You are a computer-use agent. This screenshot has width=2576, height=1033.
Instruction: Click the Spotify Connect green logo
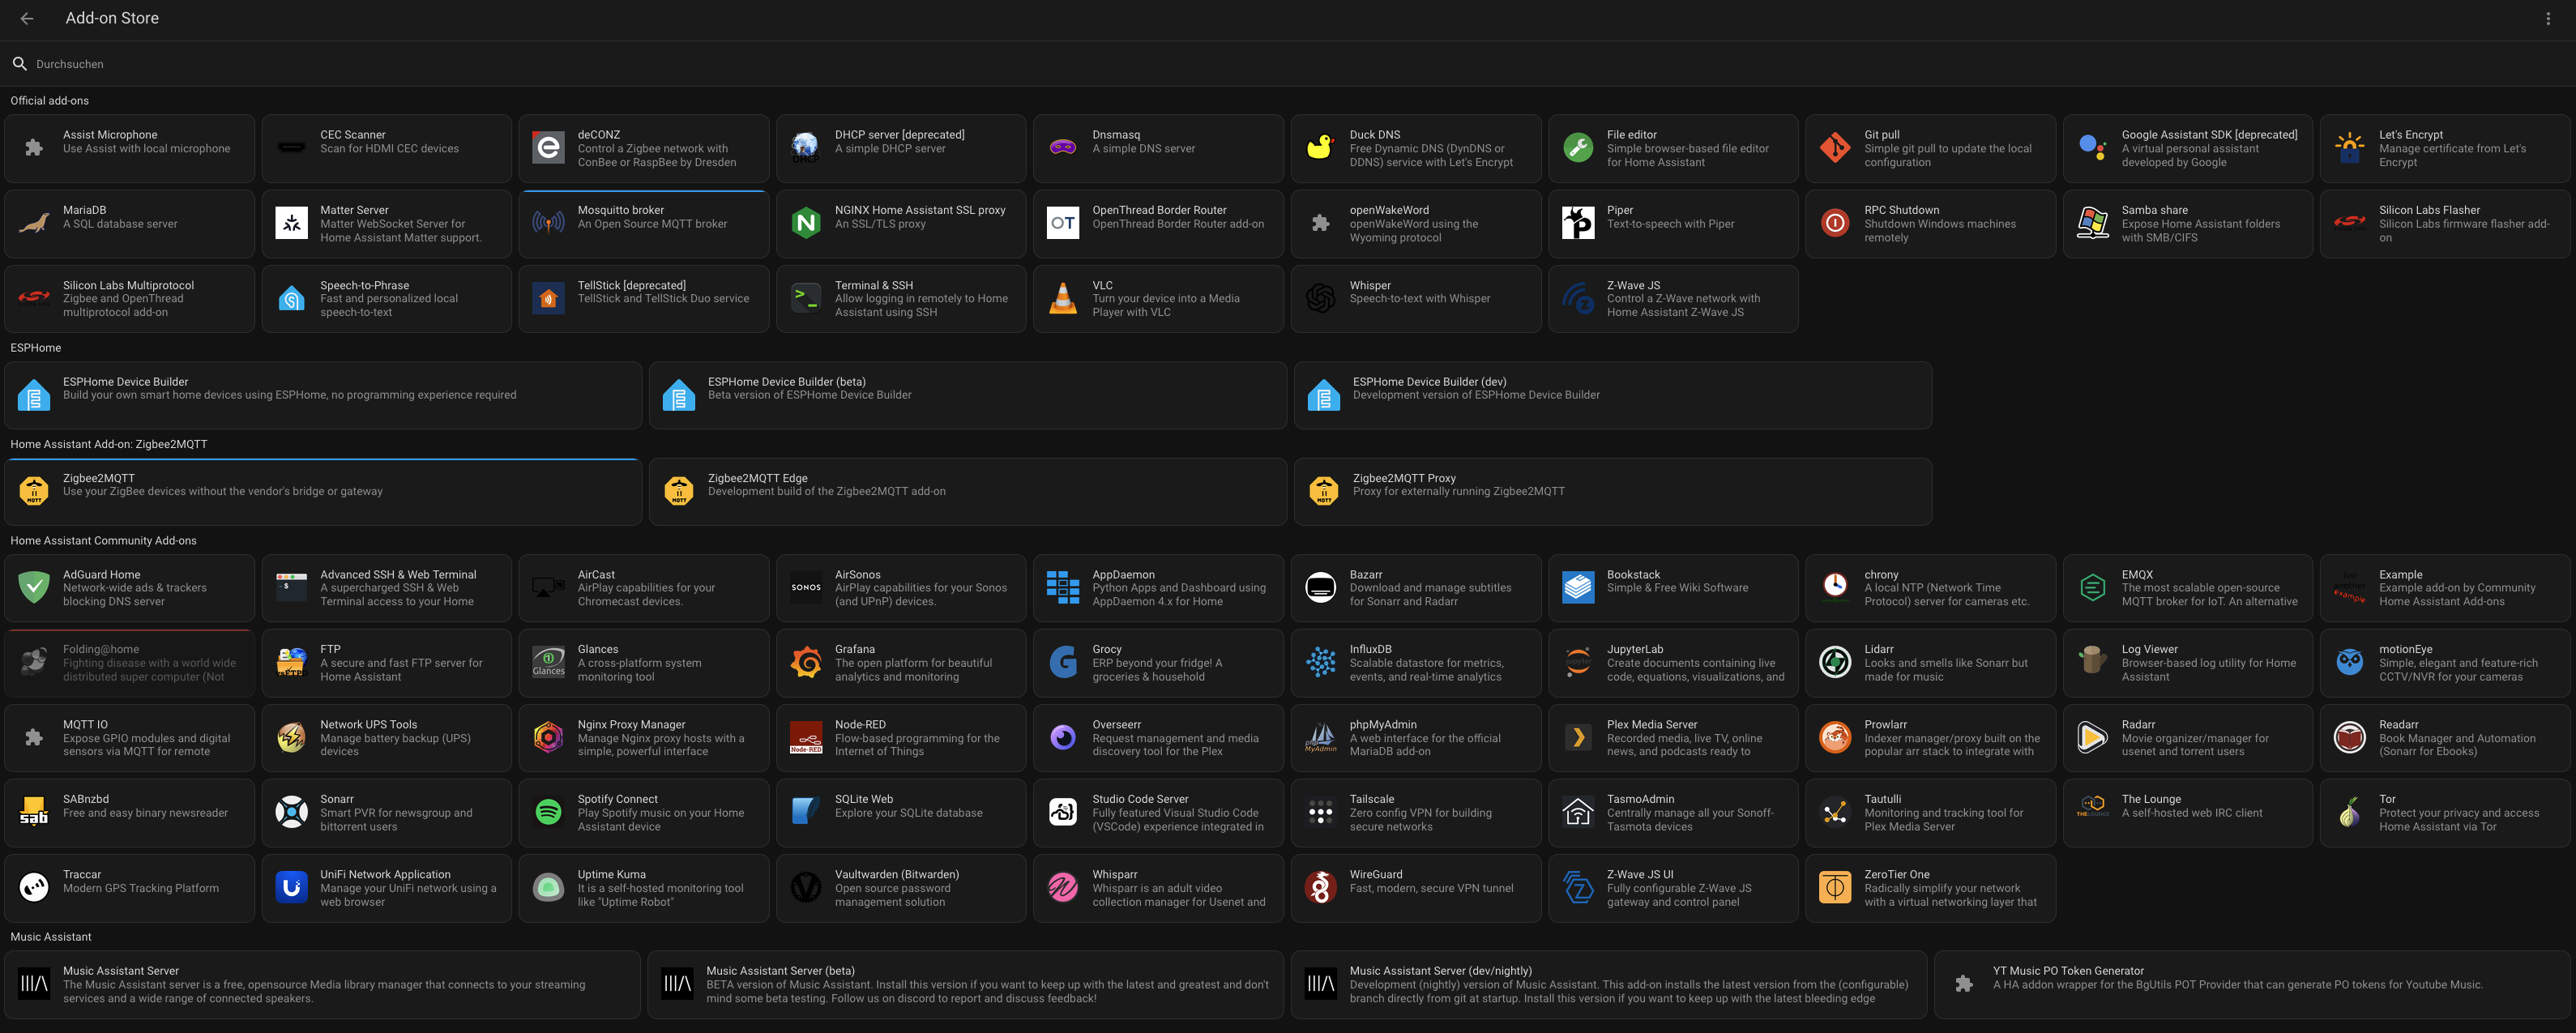coord(548,812)
